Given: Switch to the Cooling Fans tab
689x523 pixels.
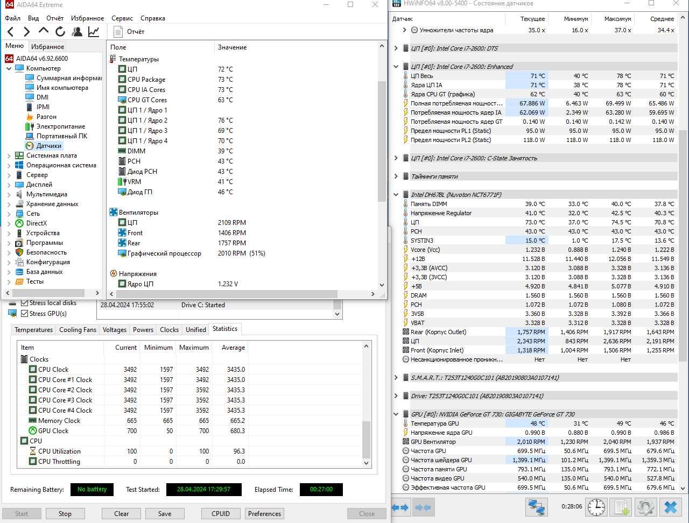Looking at the screenshot, I should pyautogui.click(x=78, y=330).
